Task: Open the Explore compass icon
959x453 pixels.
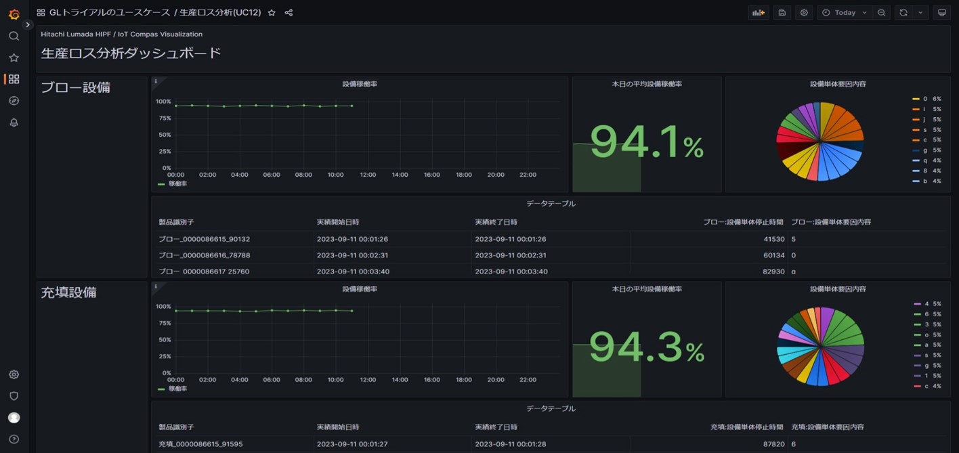Action: (x=14, y=101)
